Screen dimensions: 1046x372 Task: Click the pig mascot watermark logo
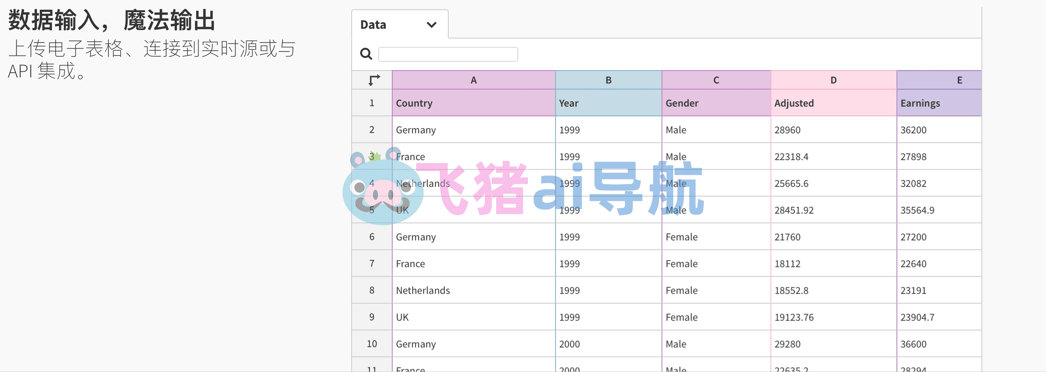click(x=383, y=187)
